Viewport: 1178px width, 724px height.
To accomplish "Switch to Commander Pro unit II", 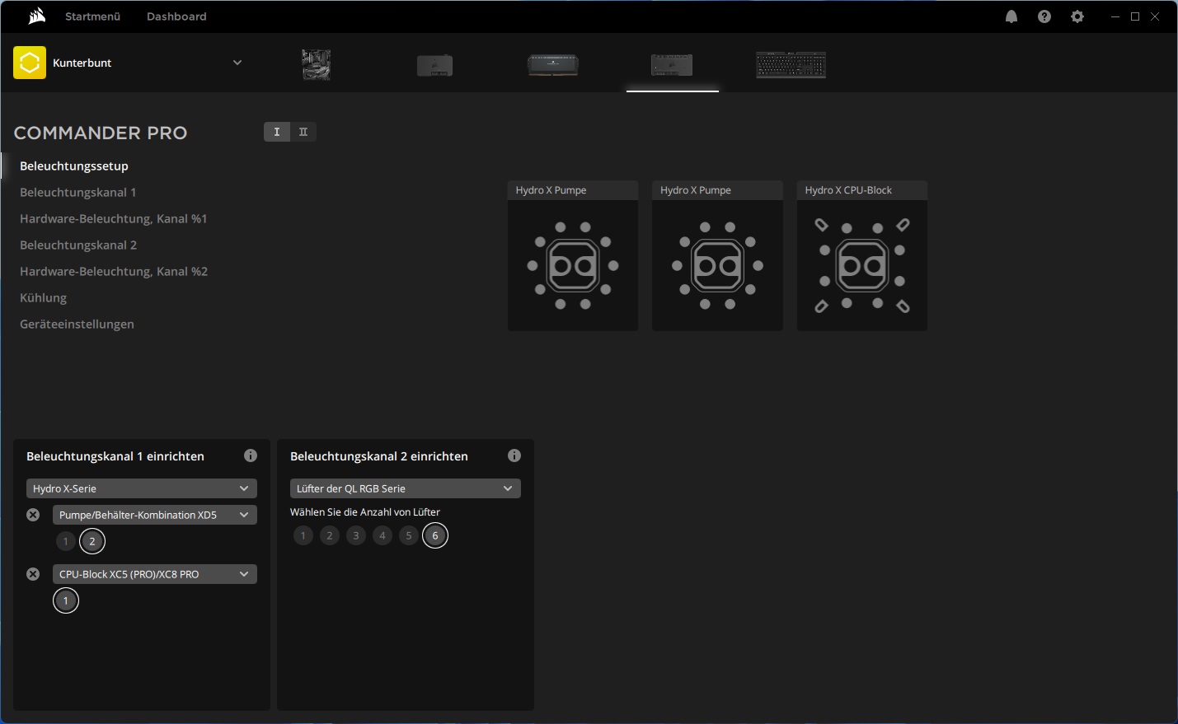I will (303, 132).
